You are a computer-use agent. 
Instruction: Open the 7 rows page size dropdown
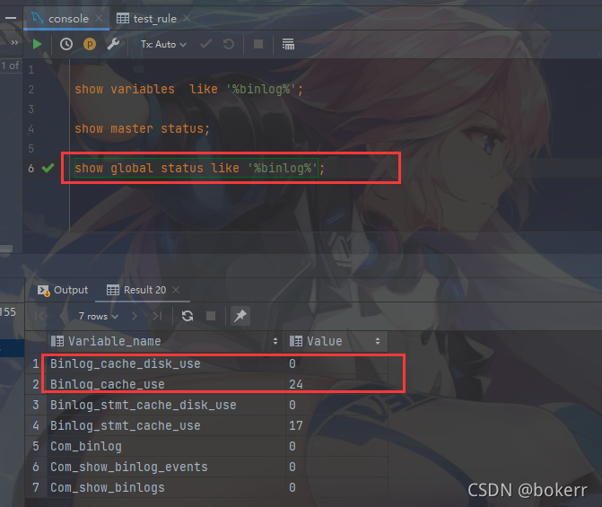point(99,316)
